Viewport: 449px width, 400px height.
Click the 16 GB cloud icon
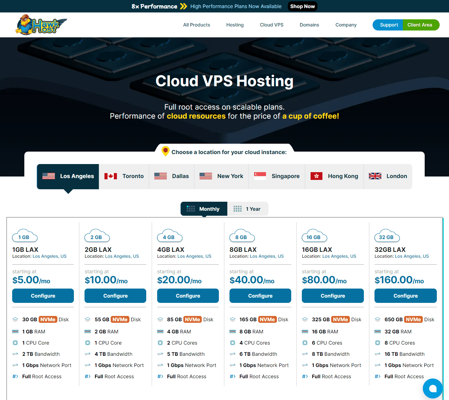[314, 236]
